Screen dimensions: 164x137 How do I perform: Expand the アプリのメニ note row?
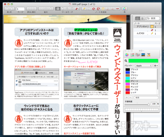148,27
